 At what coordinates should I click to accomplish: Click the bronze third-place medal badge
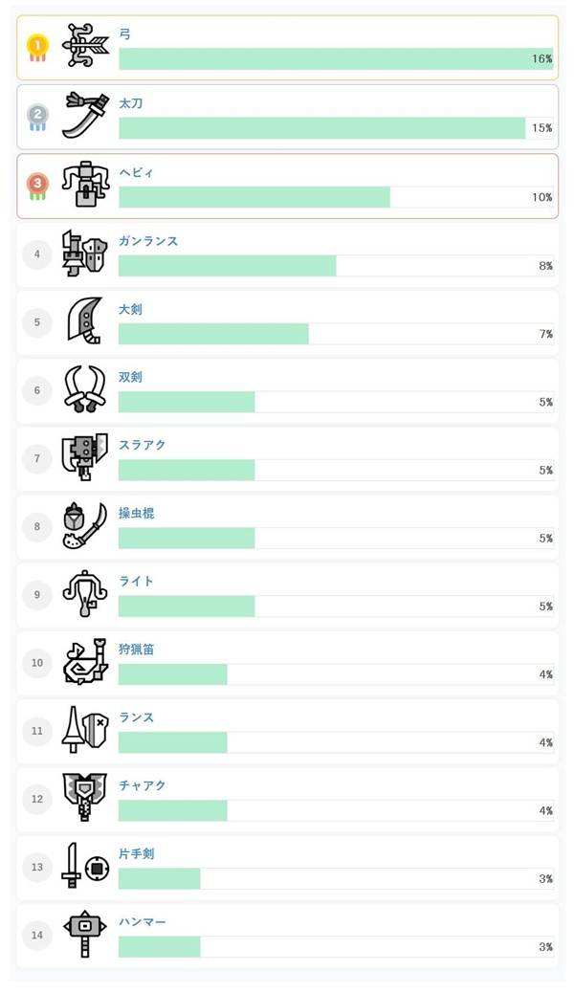[37, 185]
